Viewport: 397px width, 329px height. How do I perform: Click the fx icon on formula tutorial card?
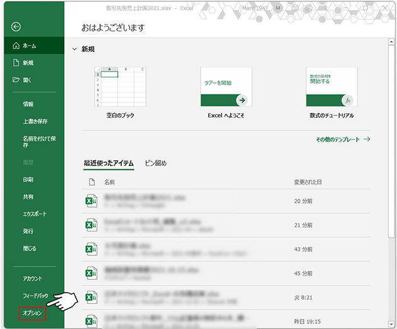click(x=348, y=100)
